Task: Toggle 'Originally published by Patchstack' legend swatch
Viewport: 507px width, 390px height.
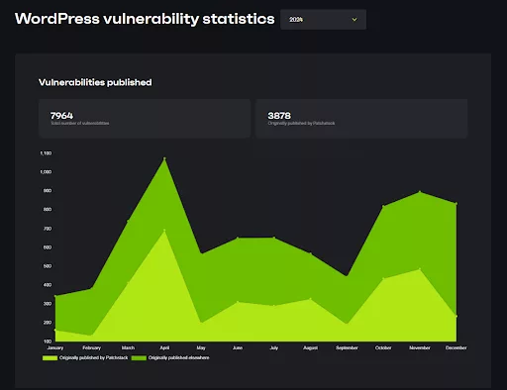Action: click(50, 358)
